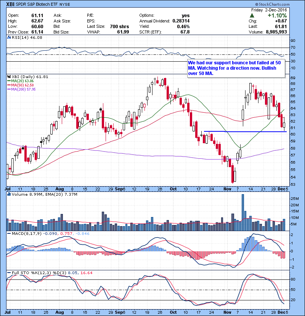The width and height of the screenshot is (305, 316).
Task: Click the Sep label on bottom date axis
Action: (x=119, y=312)
